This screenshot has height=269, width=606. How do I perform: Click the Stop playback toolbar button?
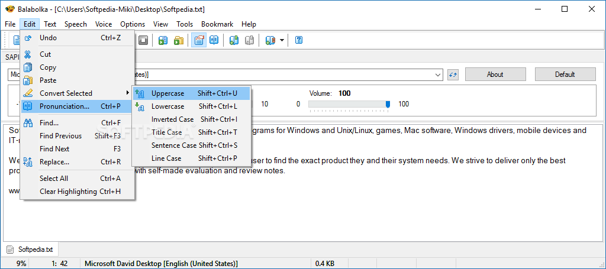pos(144,40)
